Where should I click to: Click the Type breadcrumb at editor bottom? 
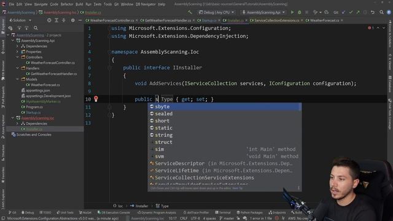[162, 206]
